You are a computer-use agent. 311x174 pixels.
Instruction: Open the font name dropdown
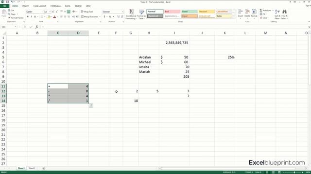click(x=43, y=12)
